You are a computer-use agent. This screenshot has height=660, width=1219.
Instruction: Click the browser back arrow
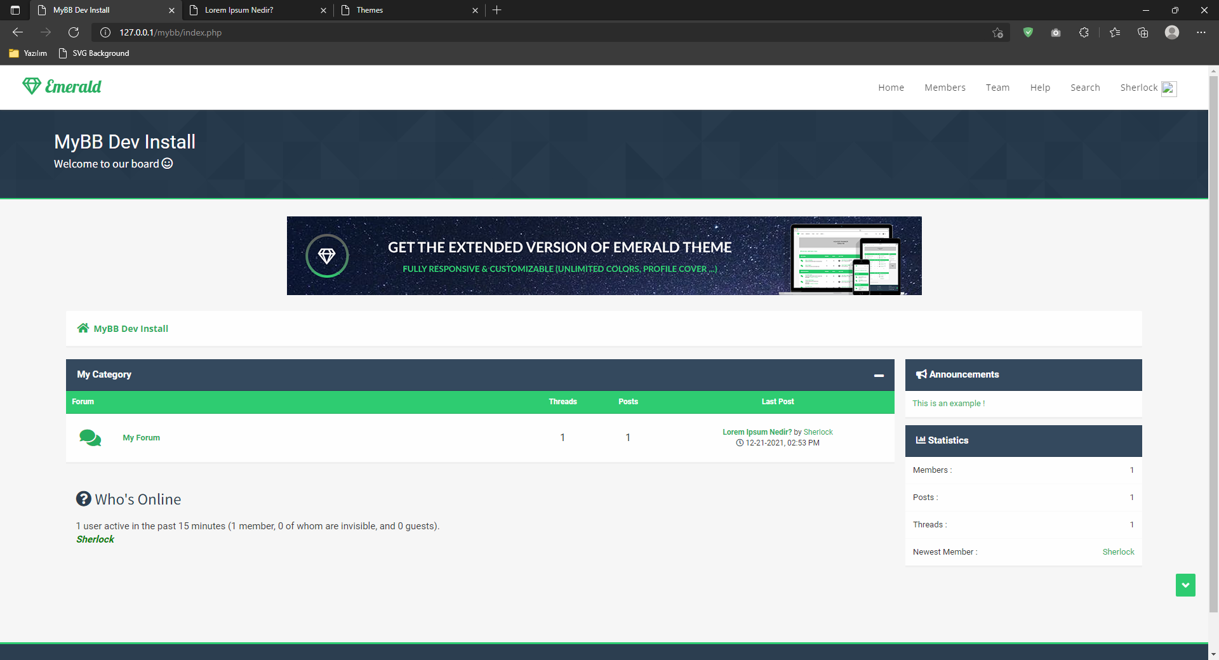[x=18, y=32]
